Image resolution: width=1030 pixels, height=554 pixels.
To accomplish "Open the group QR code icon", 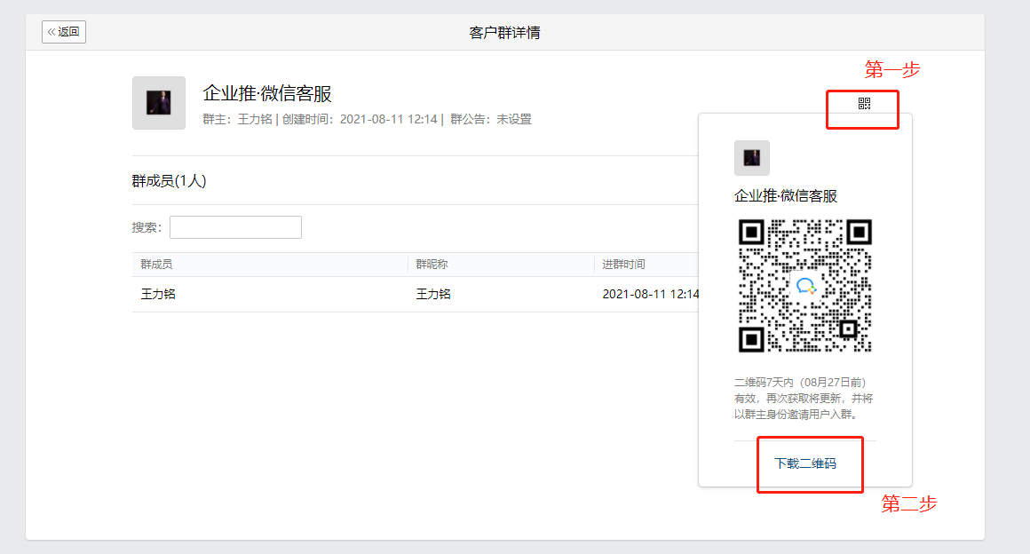I will [864, 104].
